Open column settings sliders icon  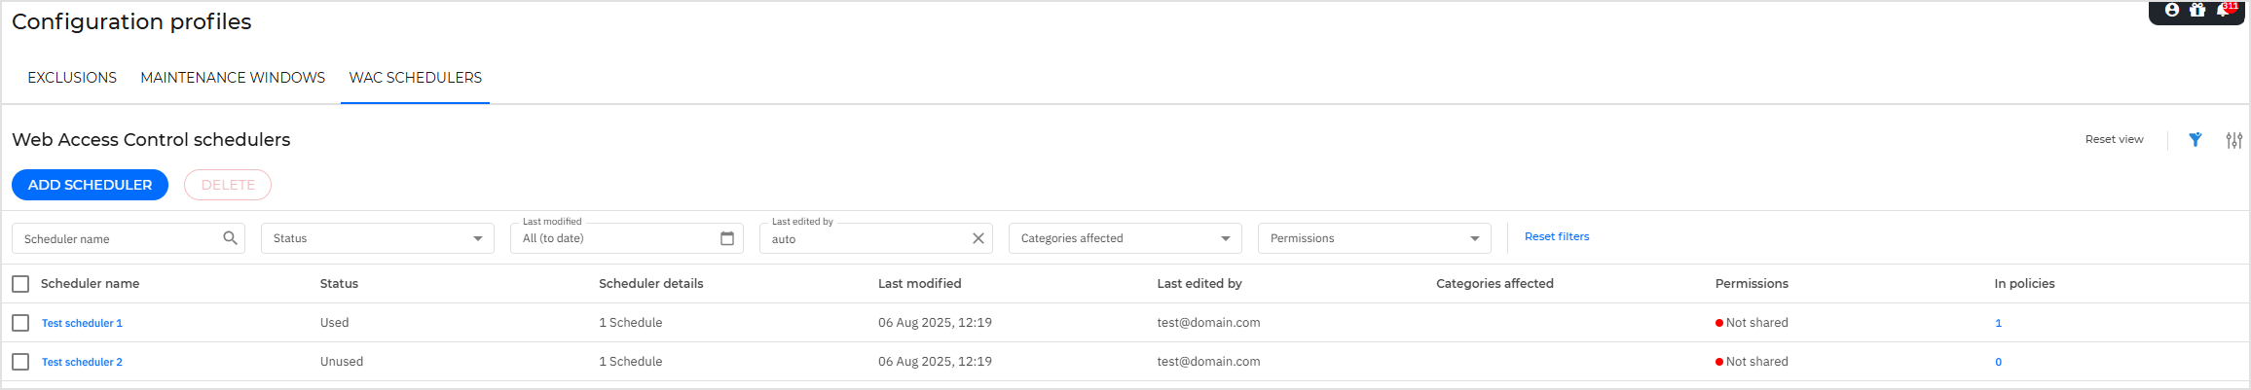click(x=2233, y=140)
